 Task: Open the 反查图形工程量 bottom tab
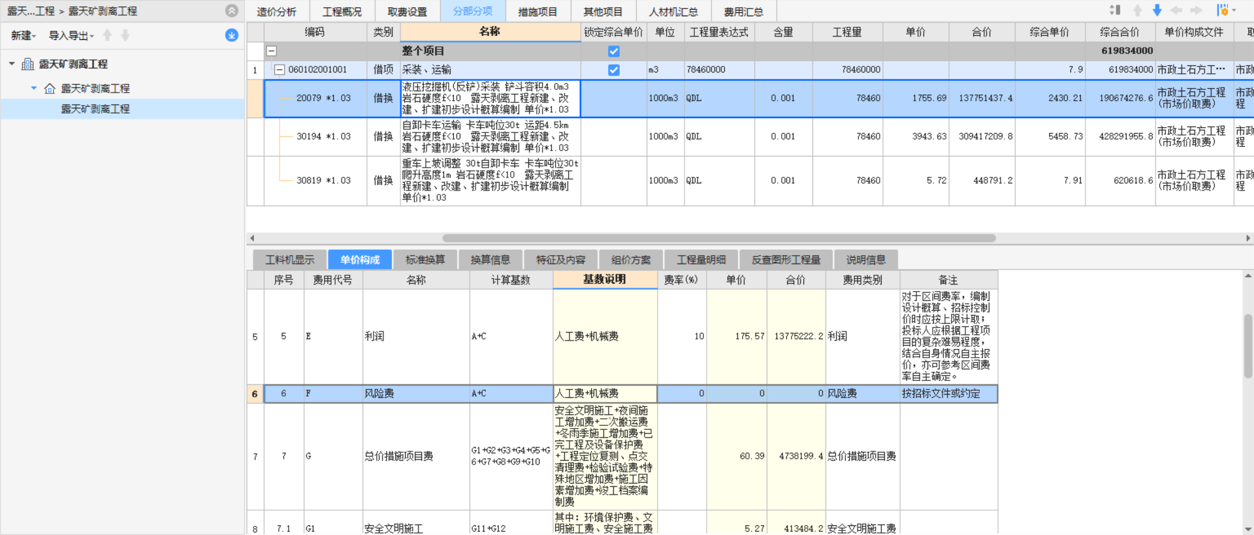tap(786, 260)
